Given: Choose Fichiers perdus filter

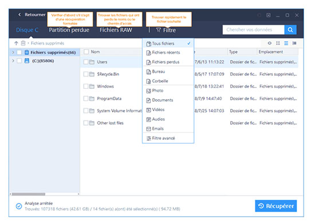Looking at the screenshot, I should point(168,62).
